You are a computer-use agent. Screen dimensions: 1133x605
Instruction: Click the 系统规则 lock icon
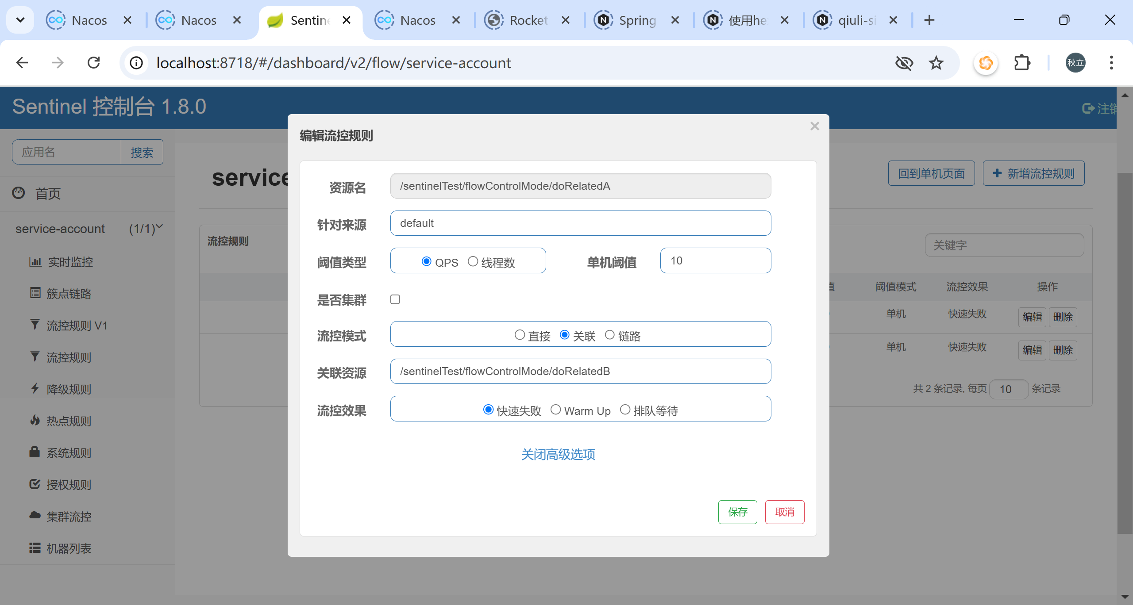pyautogui.click(x=35, y=452)
